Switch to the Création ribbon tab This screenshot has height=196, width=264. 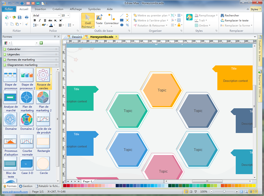coord(58,9)
